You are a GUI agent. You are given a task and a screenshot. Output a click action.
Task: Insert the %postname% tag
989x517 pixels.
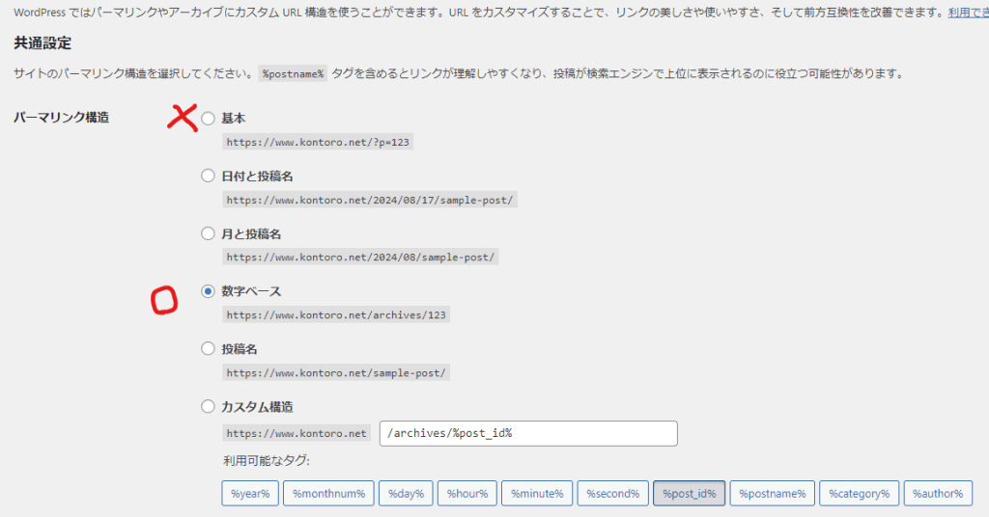click(772, 493)
